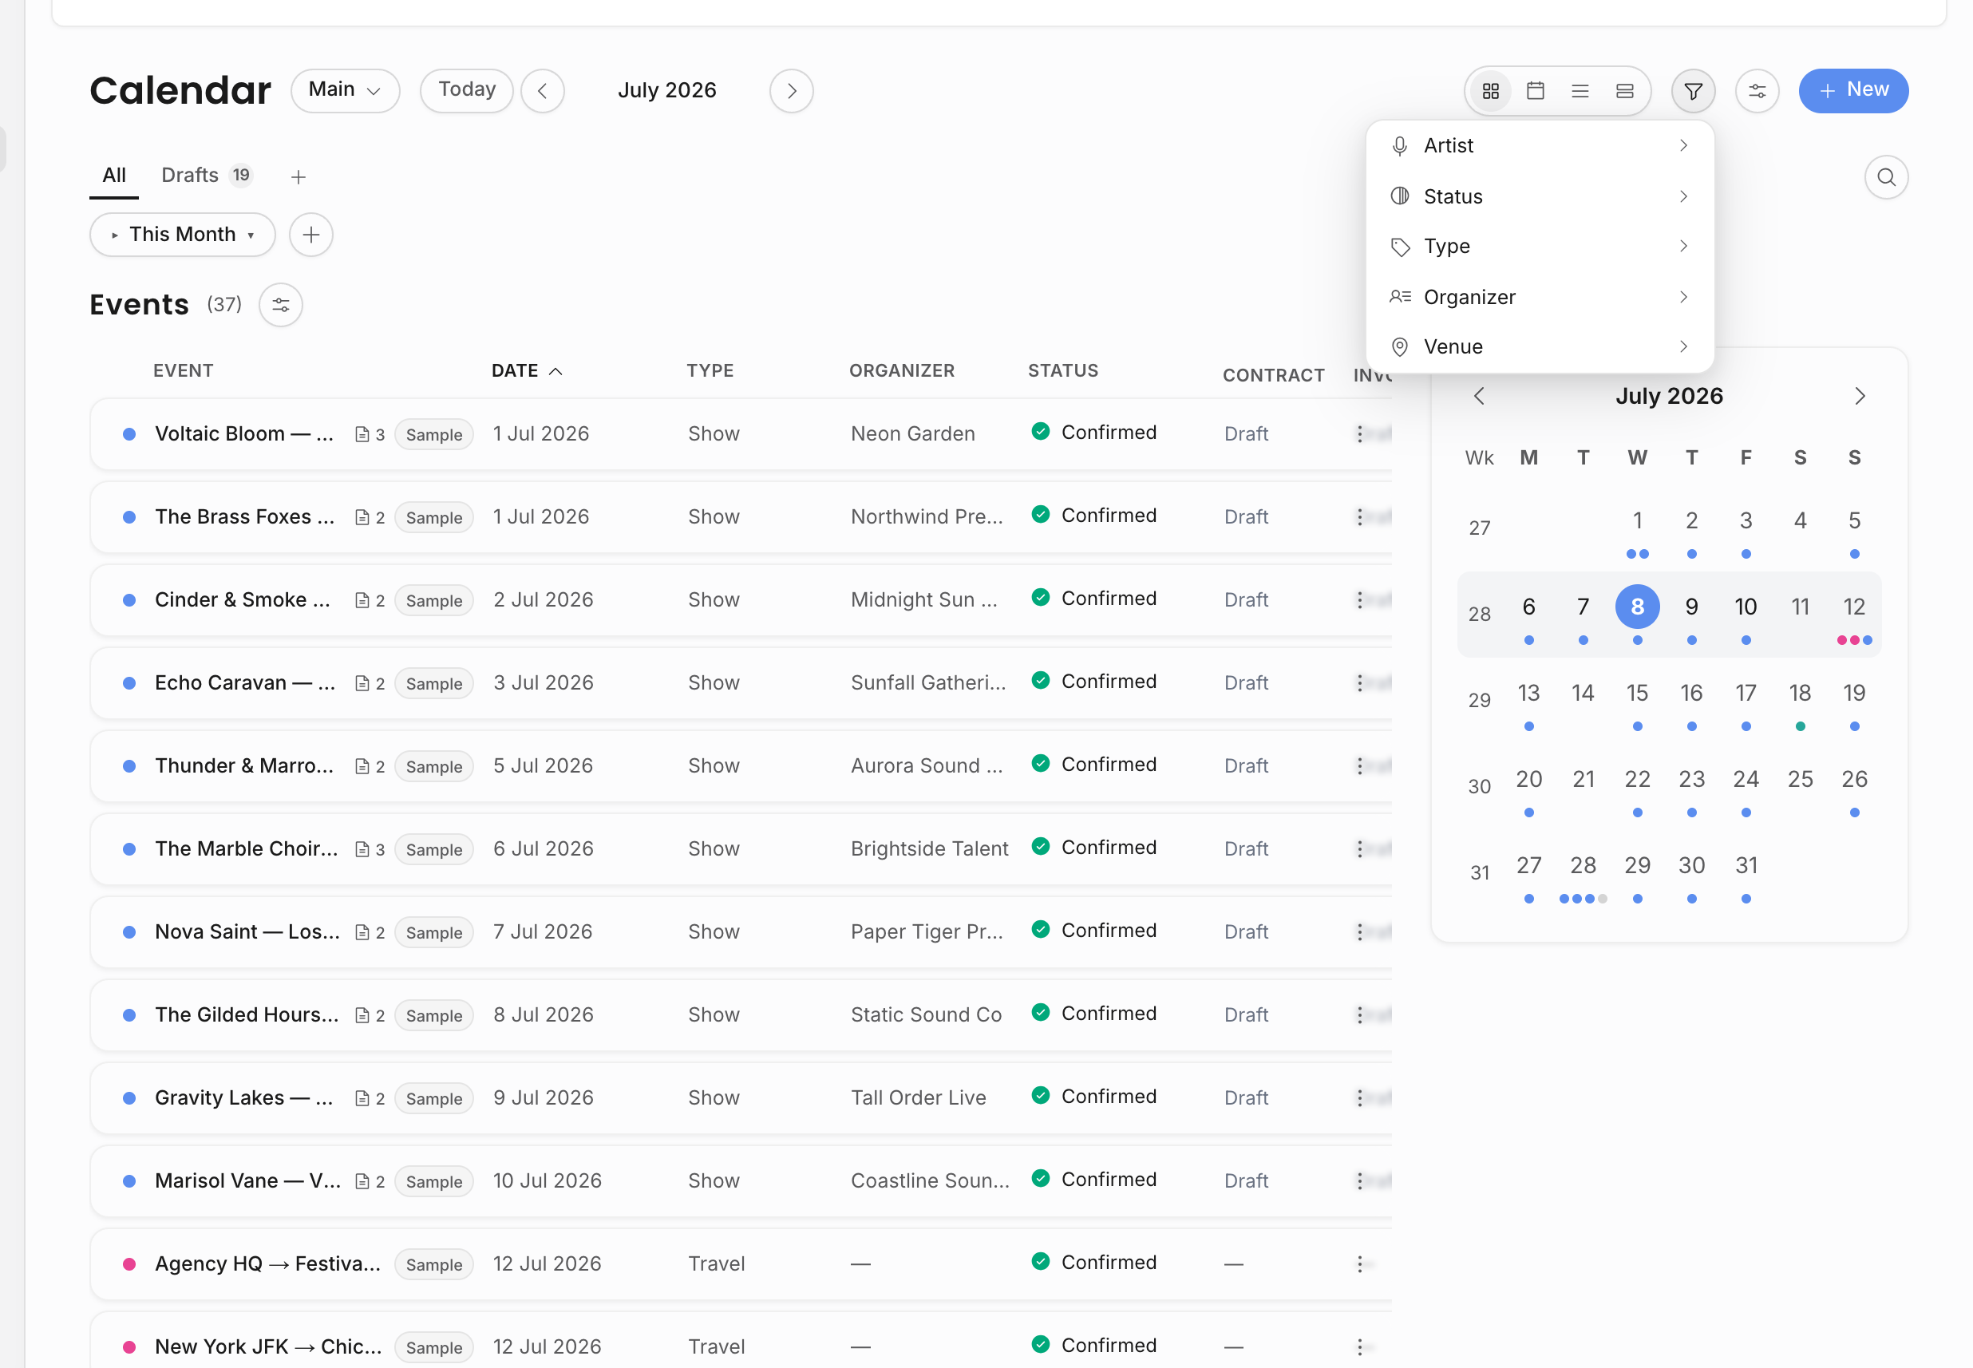Click 'Neon Garden' organizer cell
The width and height of the screenshot is (1973, 1368).
coord(913,433)
